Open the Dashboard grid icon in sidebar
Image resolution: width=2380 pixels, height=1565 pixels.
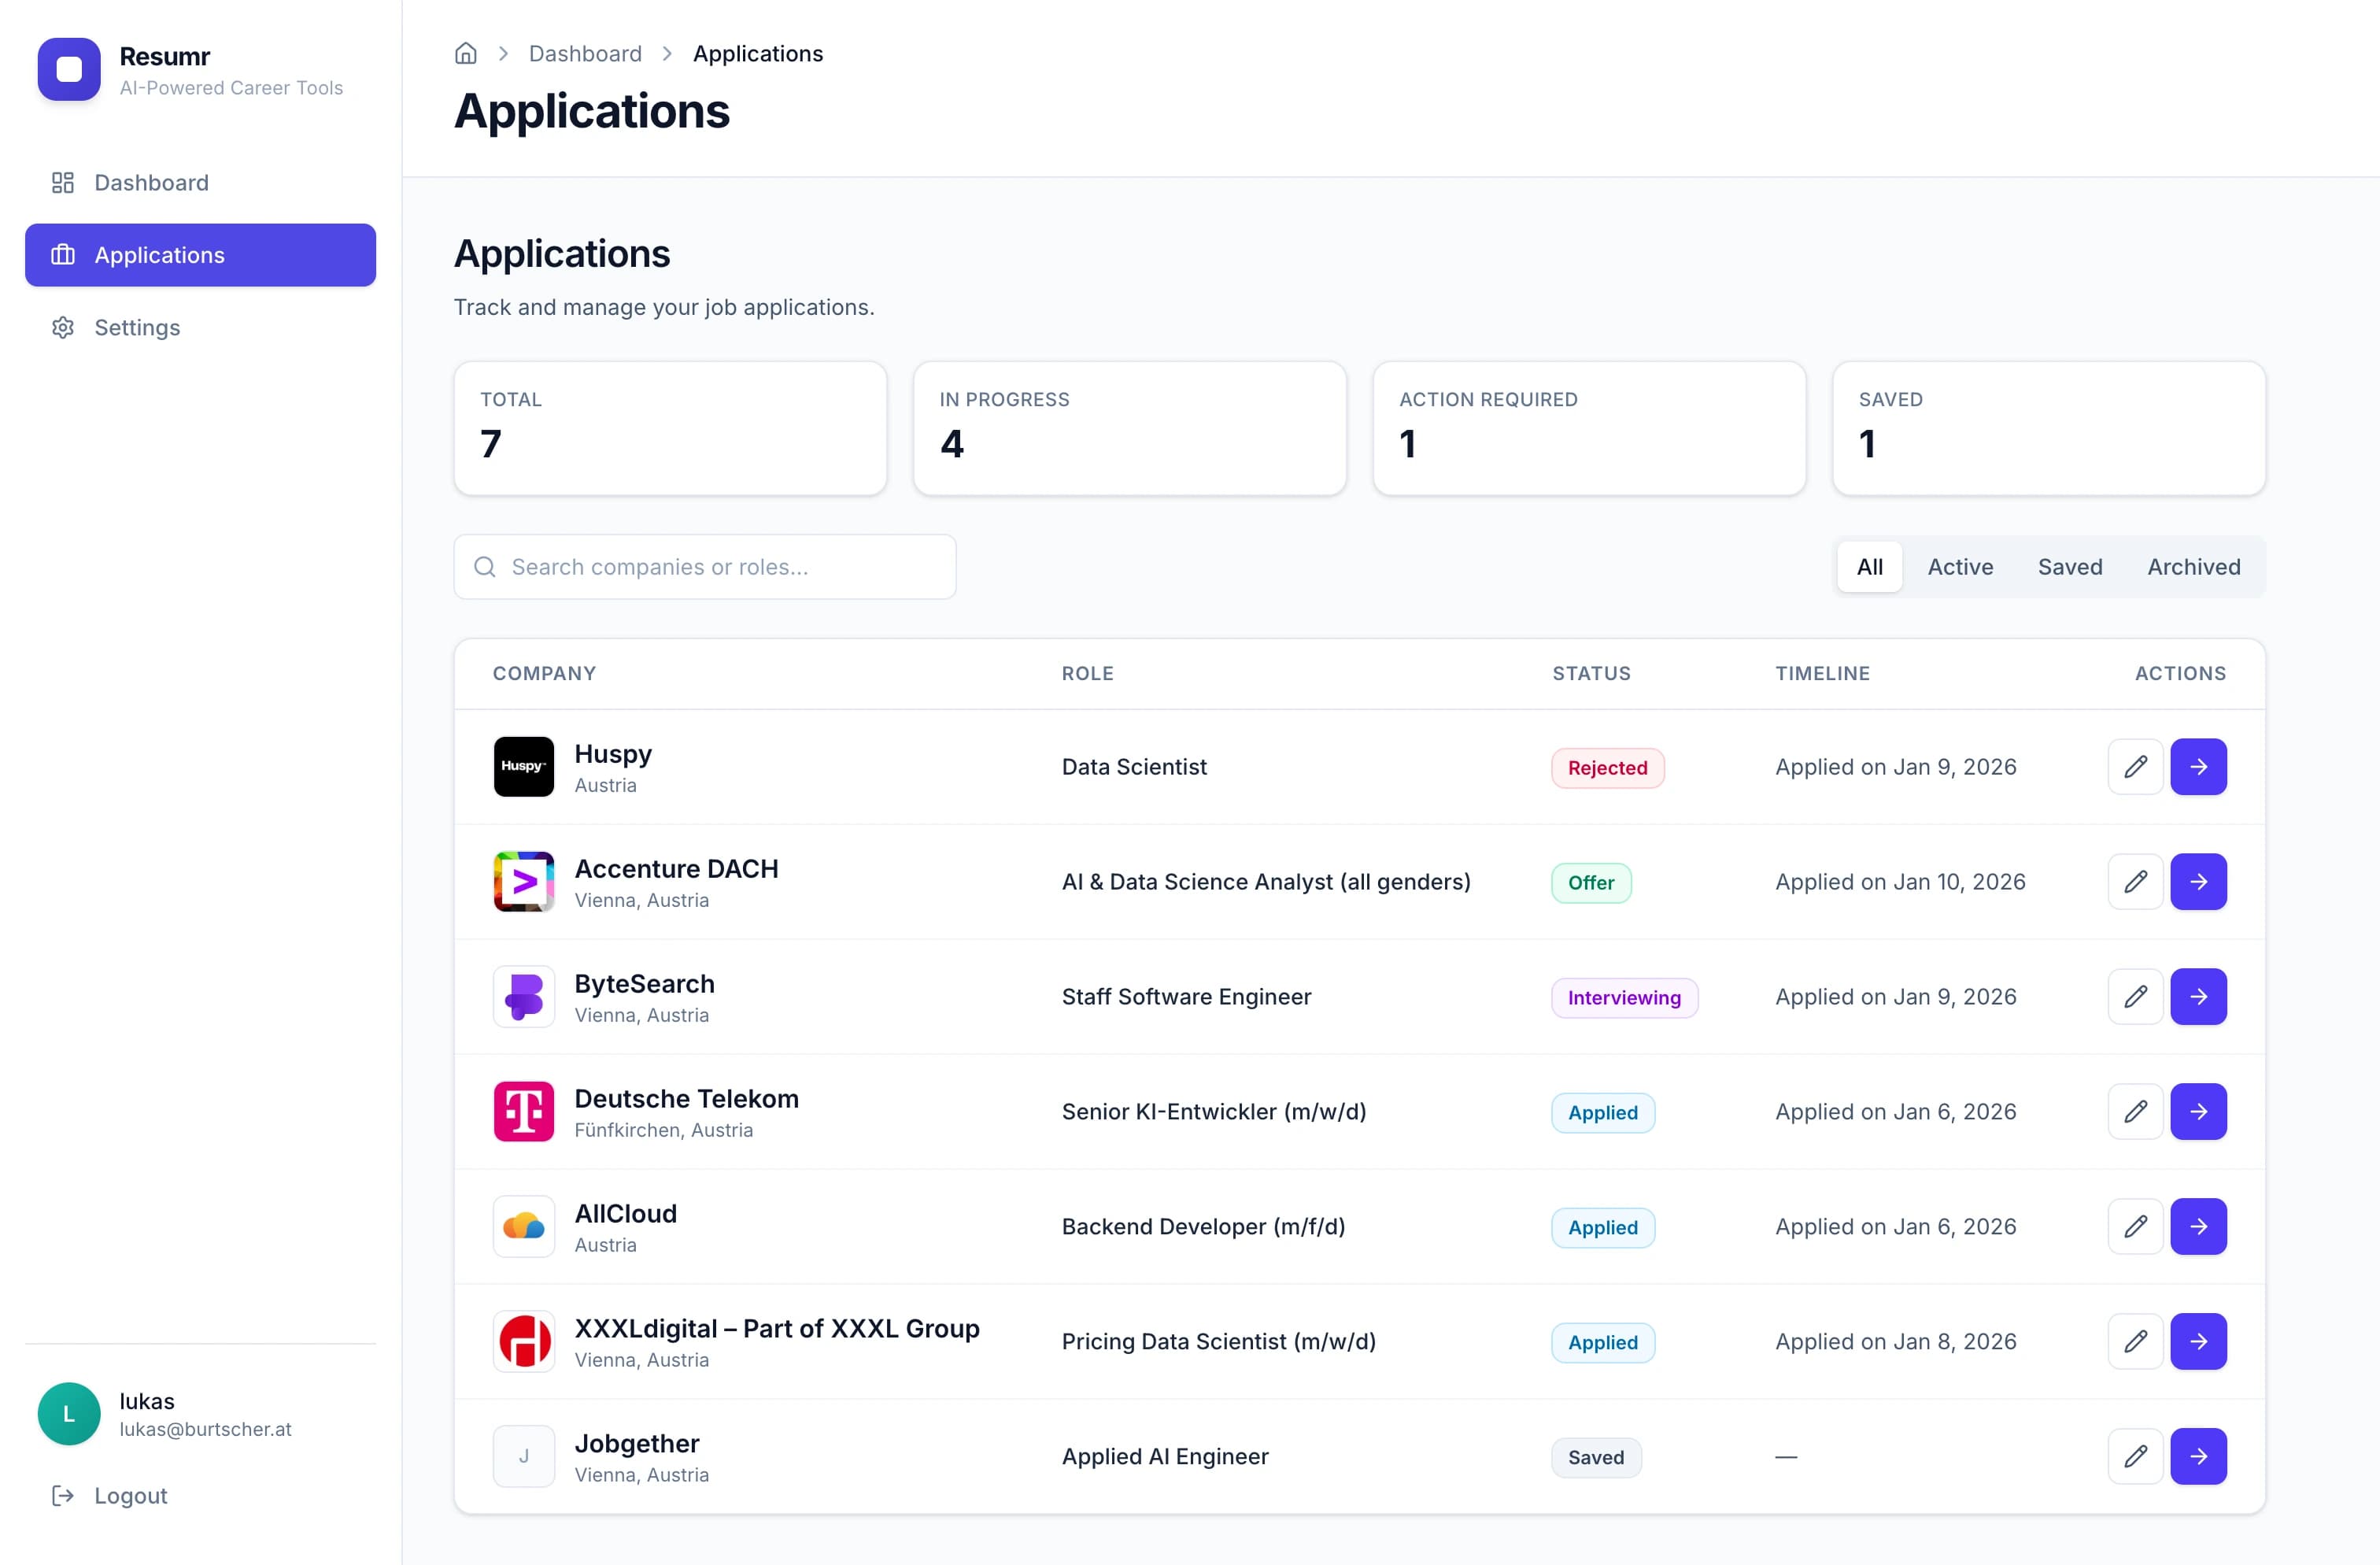tap(63, 182)
